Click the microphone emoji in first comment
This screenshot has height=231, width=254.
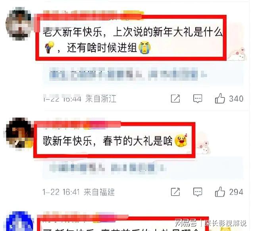(49, 47)
